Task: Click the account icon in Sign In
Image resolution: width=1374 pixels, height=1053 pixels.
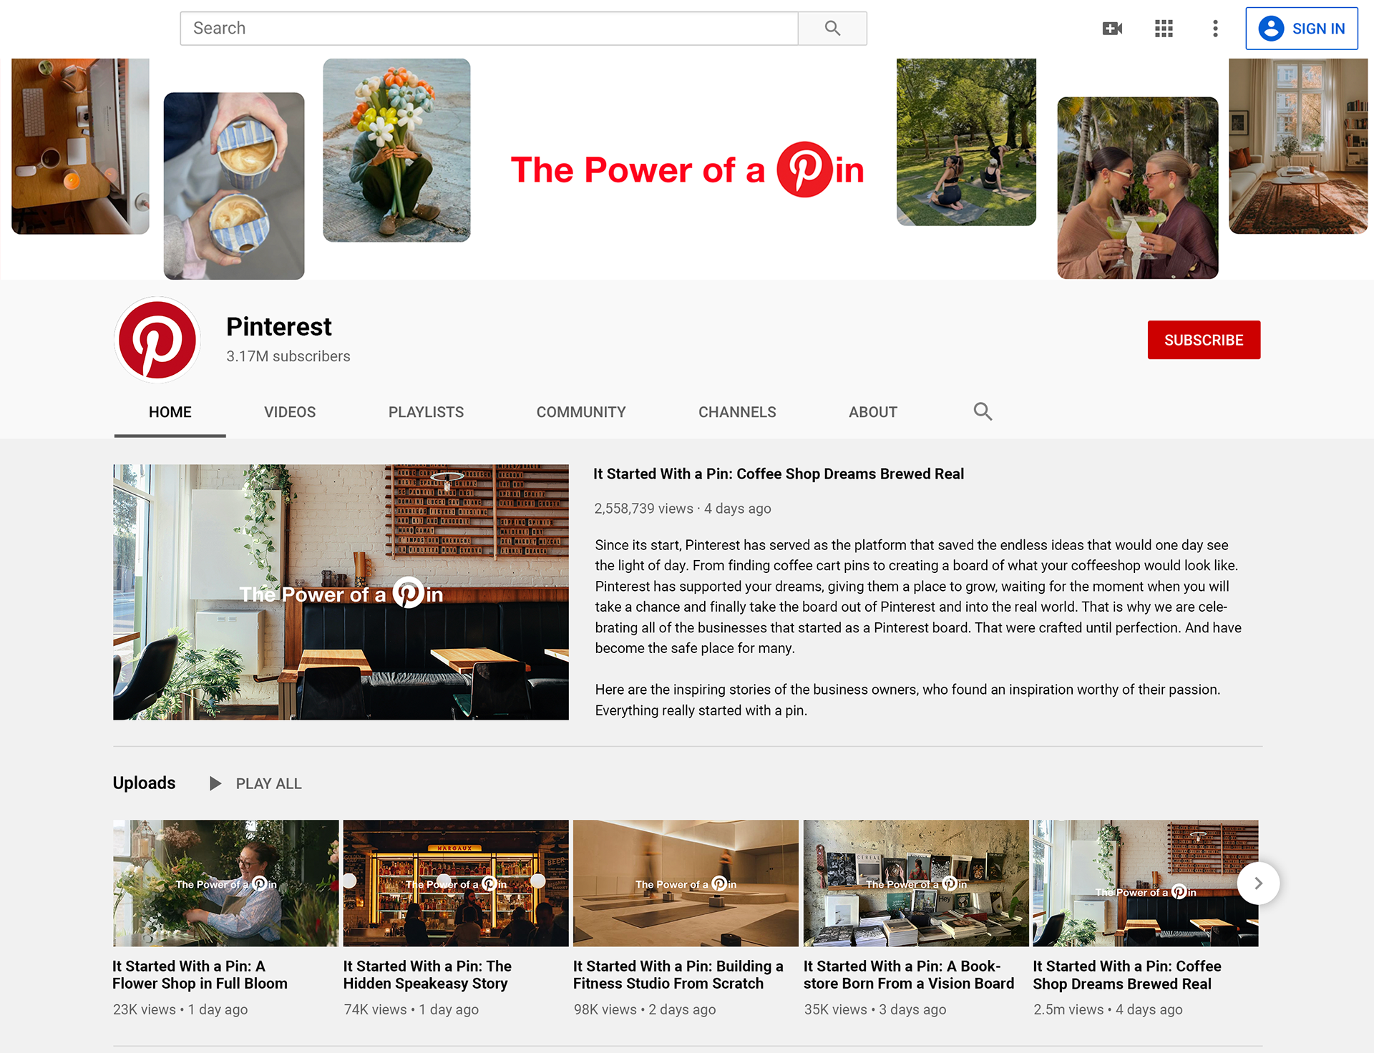Action: (1271, 29)
